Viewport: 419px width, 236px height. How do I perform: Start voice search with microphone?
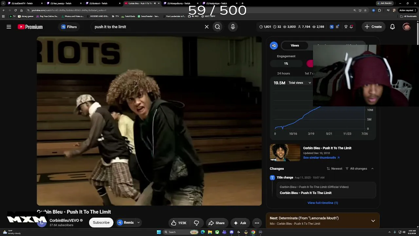click(233, 27)
